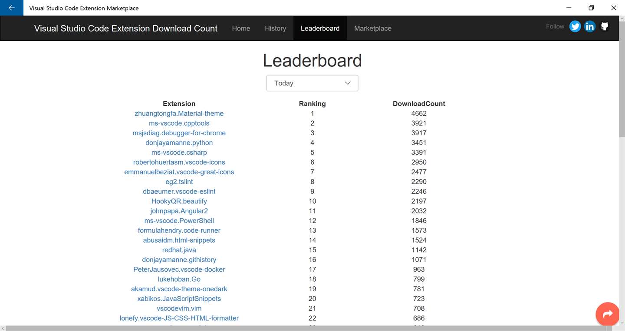Viewport: 625px width, 331px height.
Task: Click the Visual Studio Code Extension Download Count brand link
Action: [126, 28]
